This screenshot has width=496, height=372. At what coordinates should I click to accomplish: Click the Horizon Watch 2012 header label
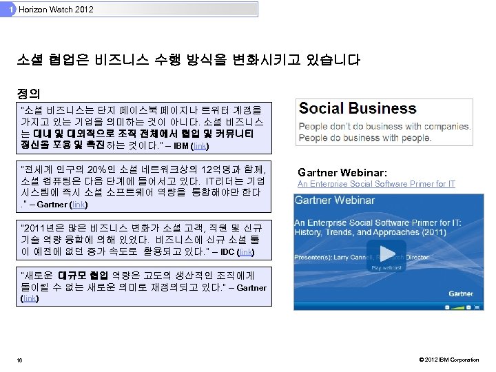(x=56, y=10)
